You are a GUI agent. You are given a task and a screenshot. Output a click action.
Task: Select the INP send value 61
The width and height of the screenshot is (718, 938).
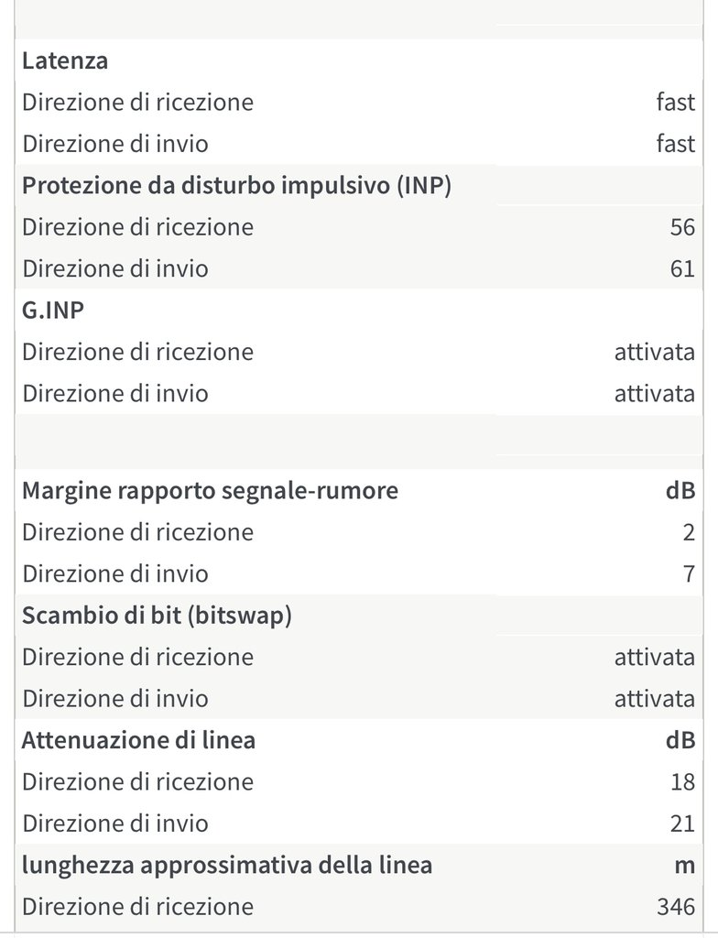[x=681, y=269]
